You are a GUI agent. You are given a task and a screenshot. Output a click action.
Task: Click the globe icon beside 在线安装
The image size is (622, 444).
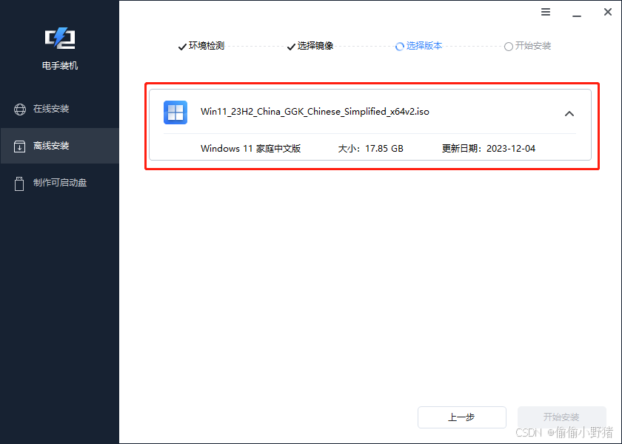[x=20, y=109]
